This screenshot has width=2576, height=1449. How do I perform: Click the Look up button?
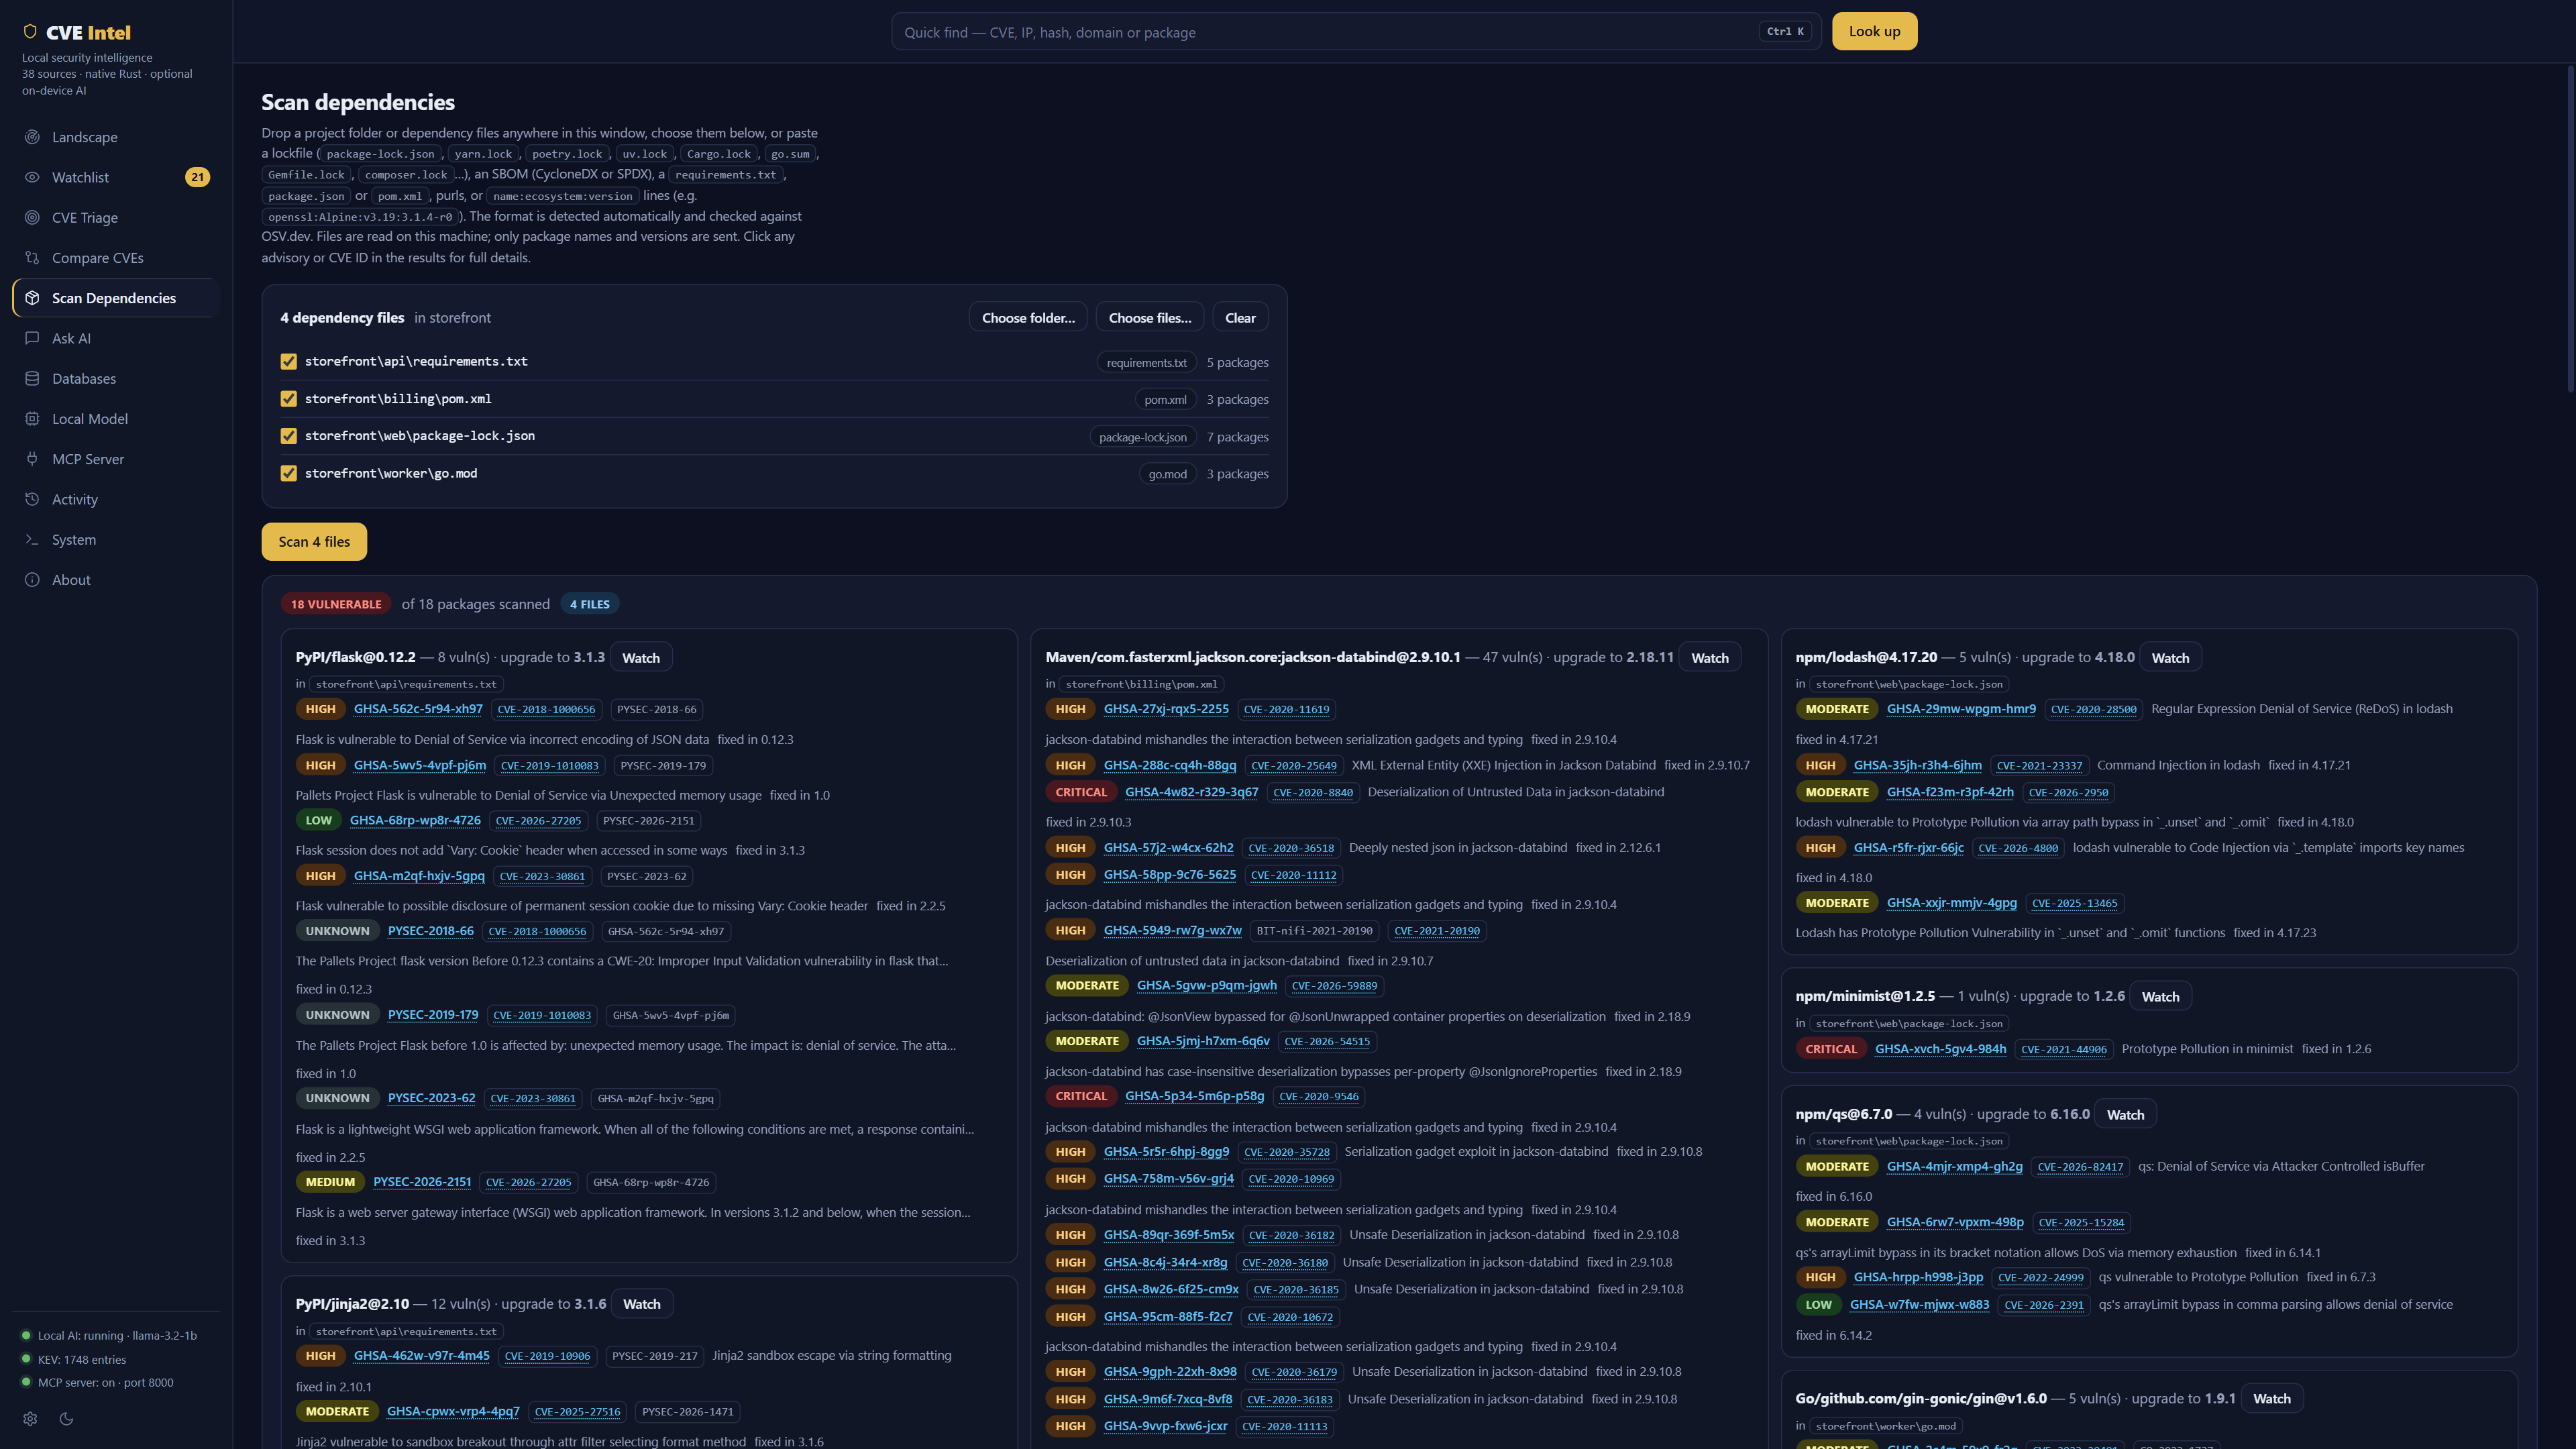coord(1874,31)
